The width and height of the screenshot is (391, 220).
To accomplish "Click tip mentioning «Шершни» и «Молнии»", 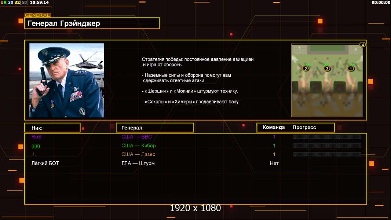I will (190, 91).
